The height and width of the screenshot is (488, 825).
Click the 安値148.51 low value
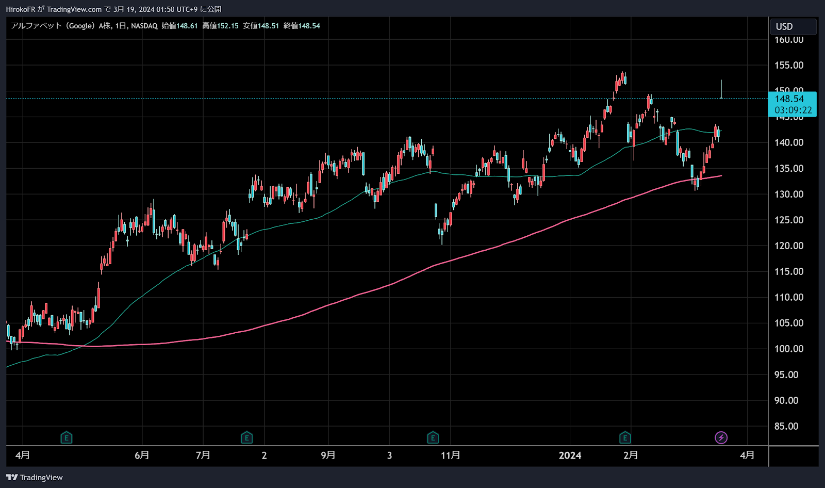coord(261,26)
